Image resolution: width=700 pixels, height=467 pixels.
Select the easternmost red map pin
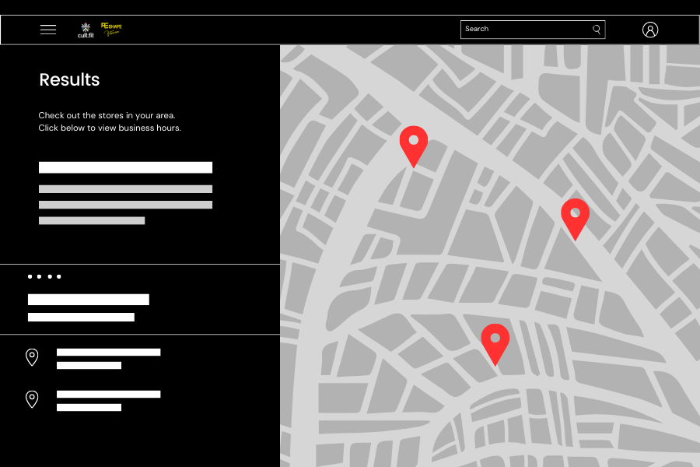(x=575, y=215)
